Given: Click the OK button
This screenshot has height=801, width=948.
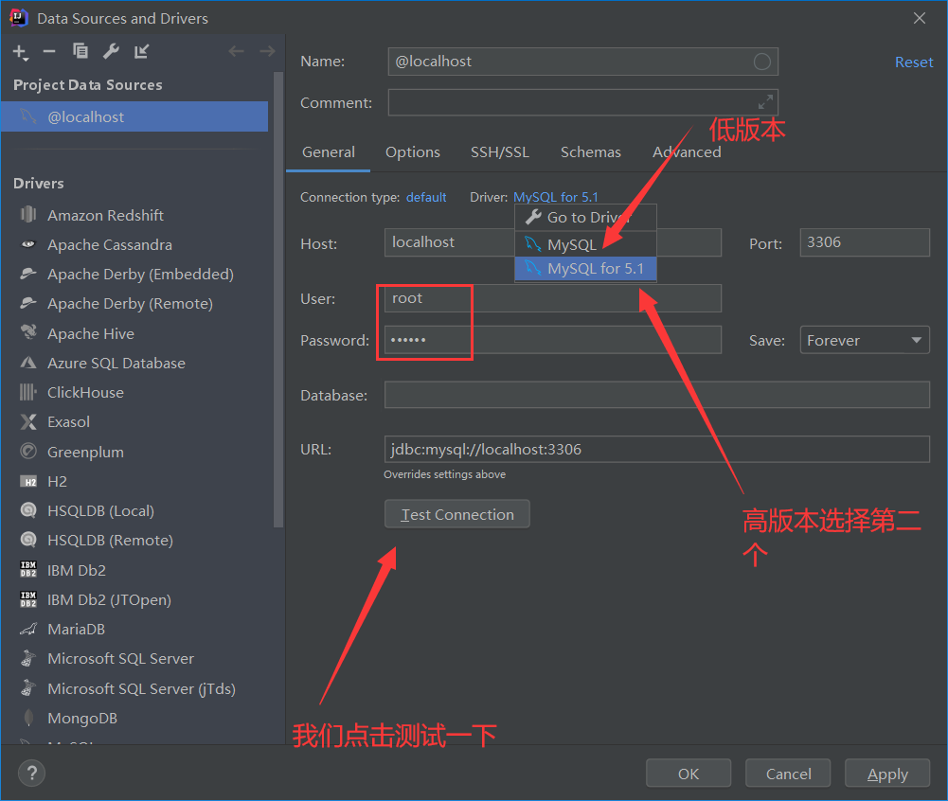Looking at the screenshot, I should pyautogui.click(x=688, y=774).
